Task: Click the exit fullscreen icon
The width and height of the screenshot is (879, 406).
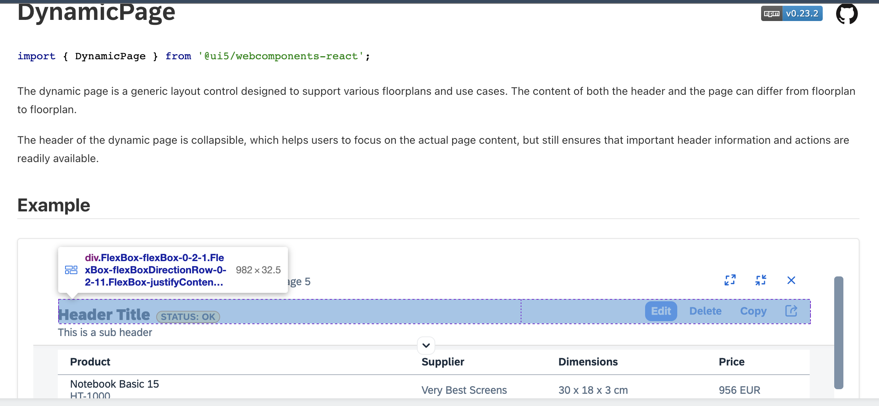Action: [x=761, y=280]
